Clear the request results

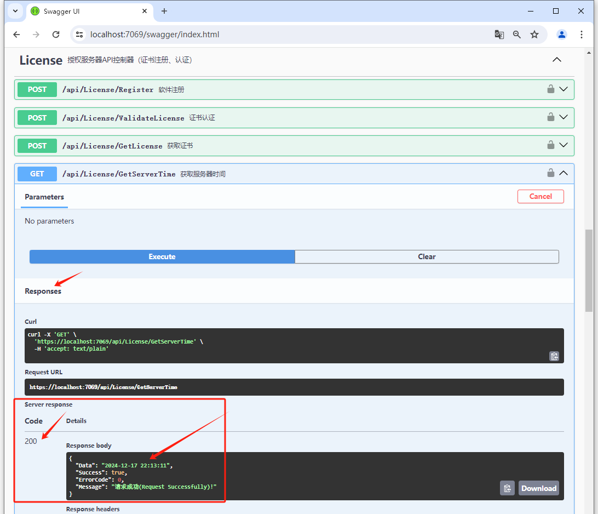tap(427, 256)
